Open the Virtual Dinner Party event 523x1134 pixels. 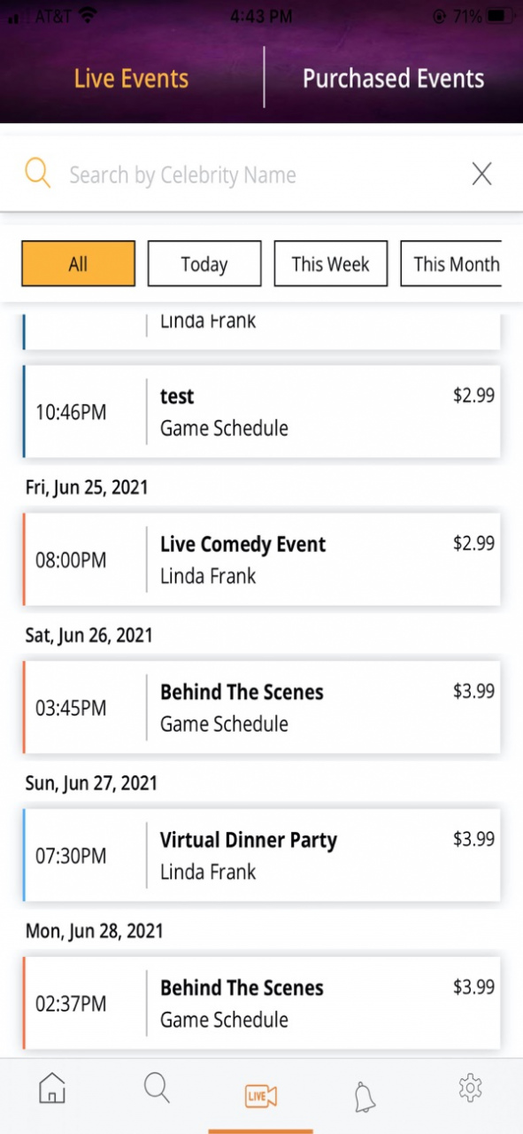(x=262, y=856)
